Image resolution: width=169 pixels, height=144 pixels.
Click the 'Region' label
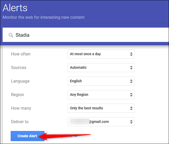coord(17,95)
